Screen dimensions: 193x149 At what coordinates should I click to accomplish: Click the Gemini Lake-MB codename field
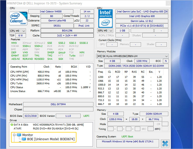click(x=57, y=20)
